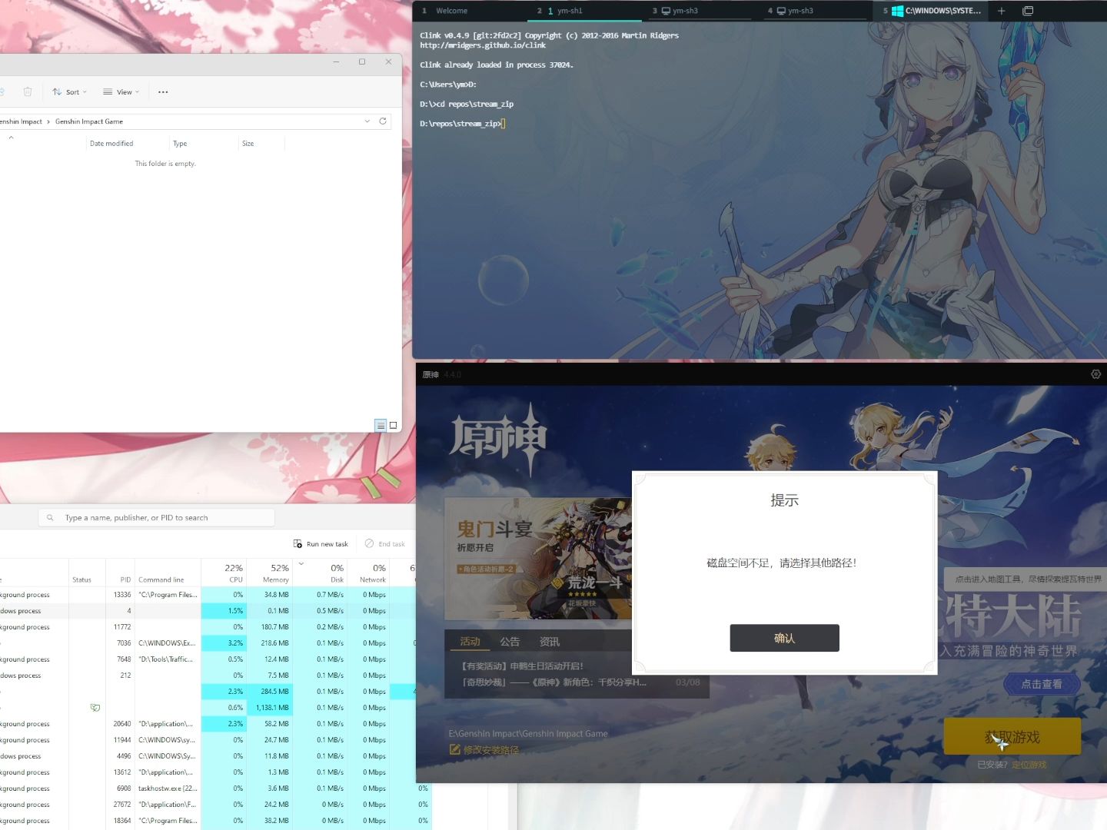Click the monitor icon on terminal tab 3

[x=666, y=11]
